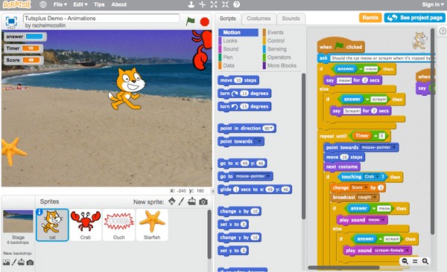The height and width of the screenshot is (272, 447).
Task: Open the point towards block dropdown
Action: coord(259,141)
